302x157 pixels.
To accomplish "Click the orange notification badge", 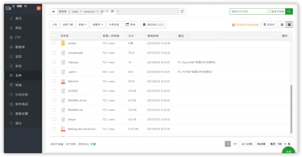I will click(x=39, y=8).
